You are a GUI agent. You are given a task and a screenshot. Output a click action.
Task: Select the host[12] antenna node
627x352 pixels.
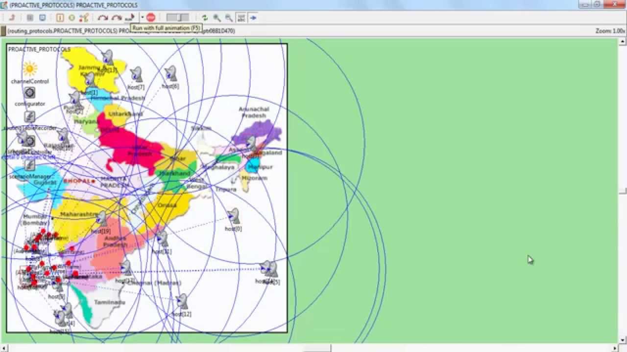(x=182, y=302)
